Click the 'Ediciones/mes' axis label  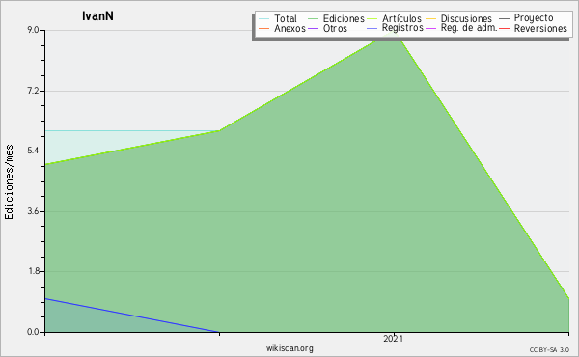9,181
